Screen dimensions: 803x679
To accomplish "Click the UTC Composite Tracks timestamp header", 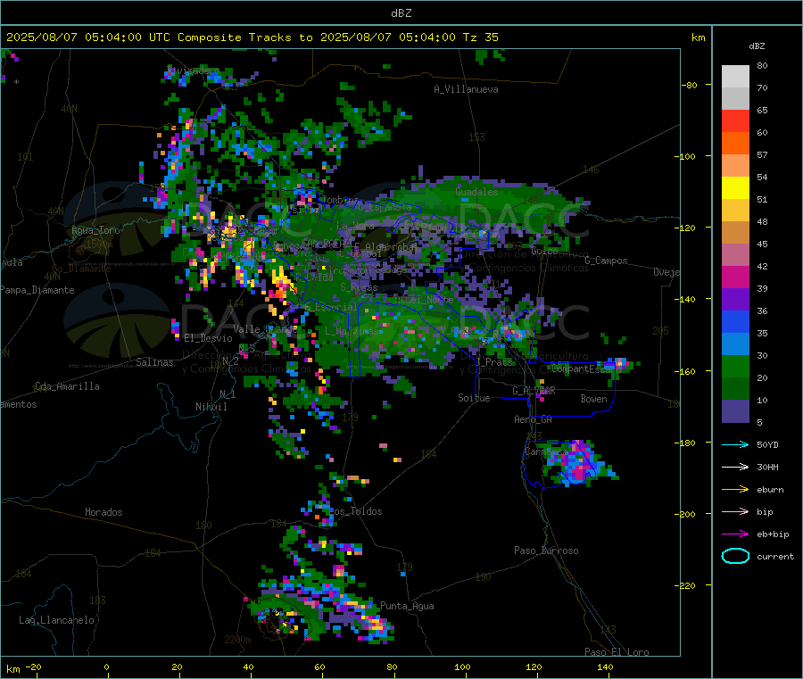I will [252, 37].
